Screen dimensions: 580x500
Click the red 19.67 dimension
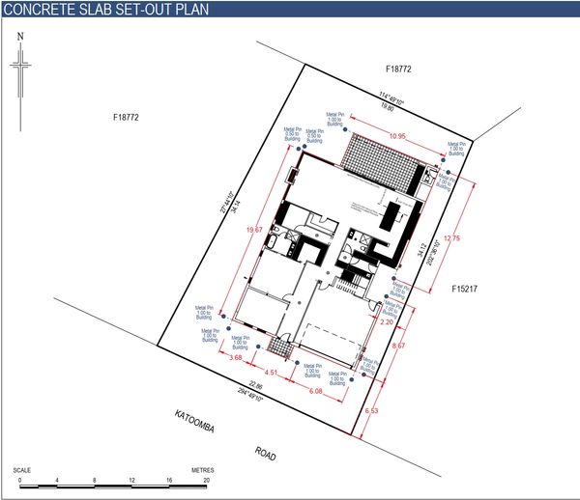click(254, 230)
